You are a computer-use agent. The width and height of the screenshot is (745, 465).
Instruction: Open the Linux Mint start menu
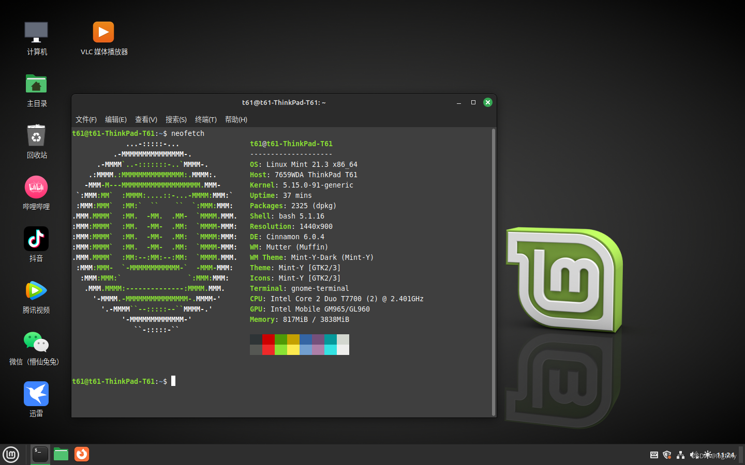pyautogui.click(x=11, y=455)
